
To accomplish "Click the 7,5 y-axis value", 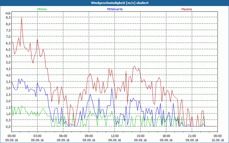I will point(8,30).
